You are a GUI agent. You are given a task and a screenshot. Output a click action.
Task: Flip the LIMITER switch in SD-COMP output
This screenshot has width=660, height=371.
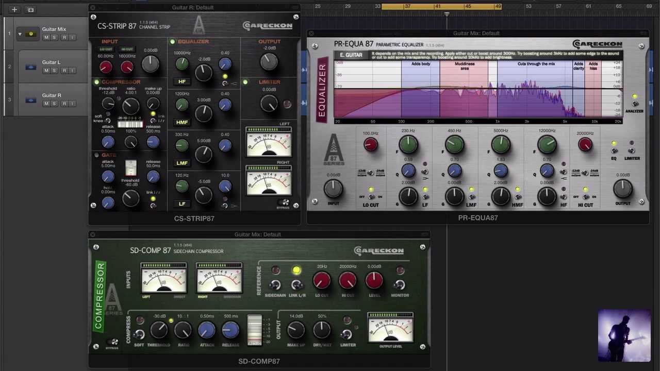tap(348, 334)
